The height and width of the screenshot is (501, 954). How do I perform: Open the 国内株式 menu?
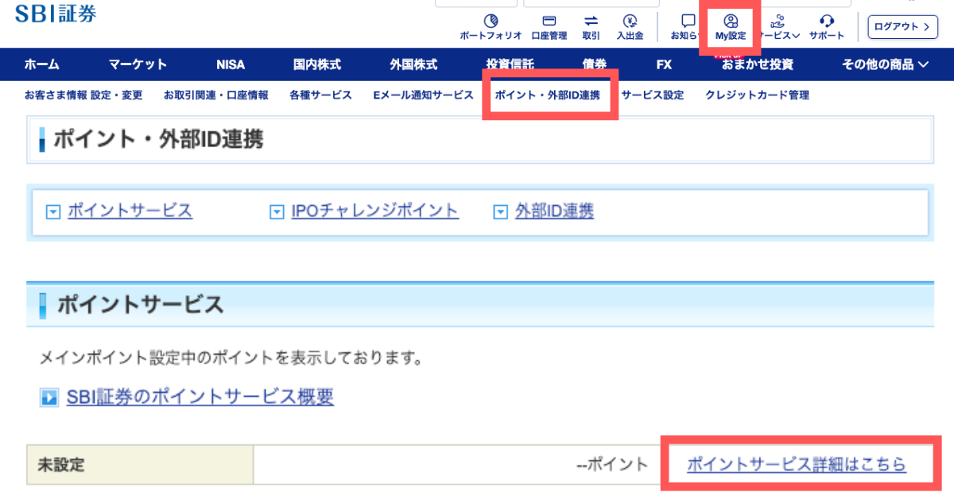click(317, 64)
